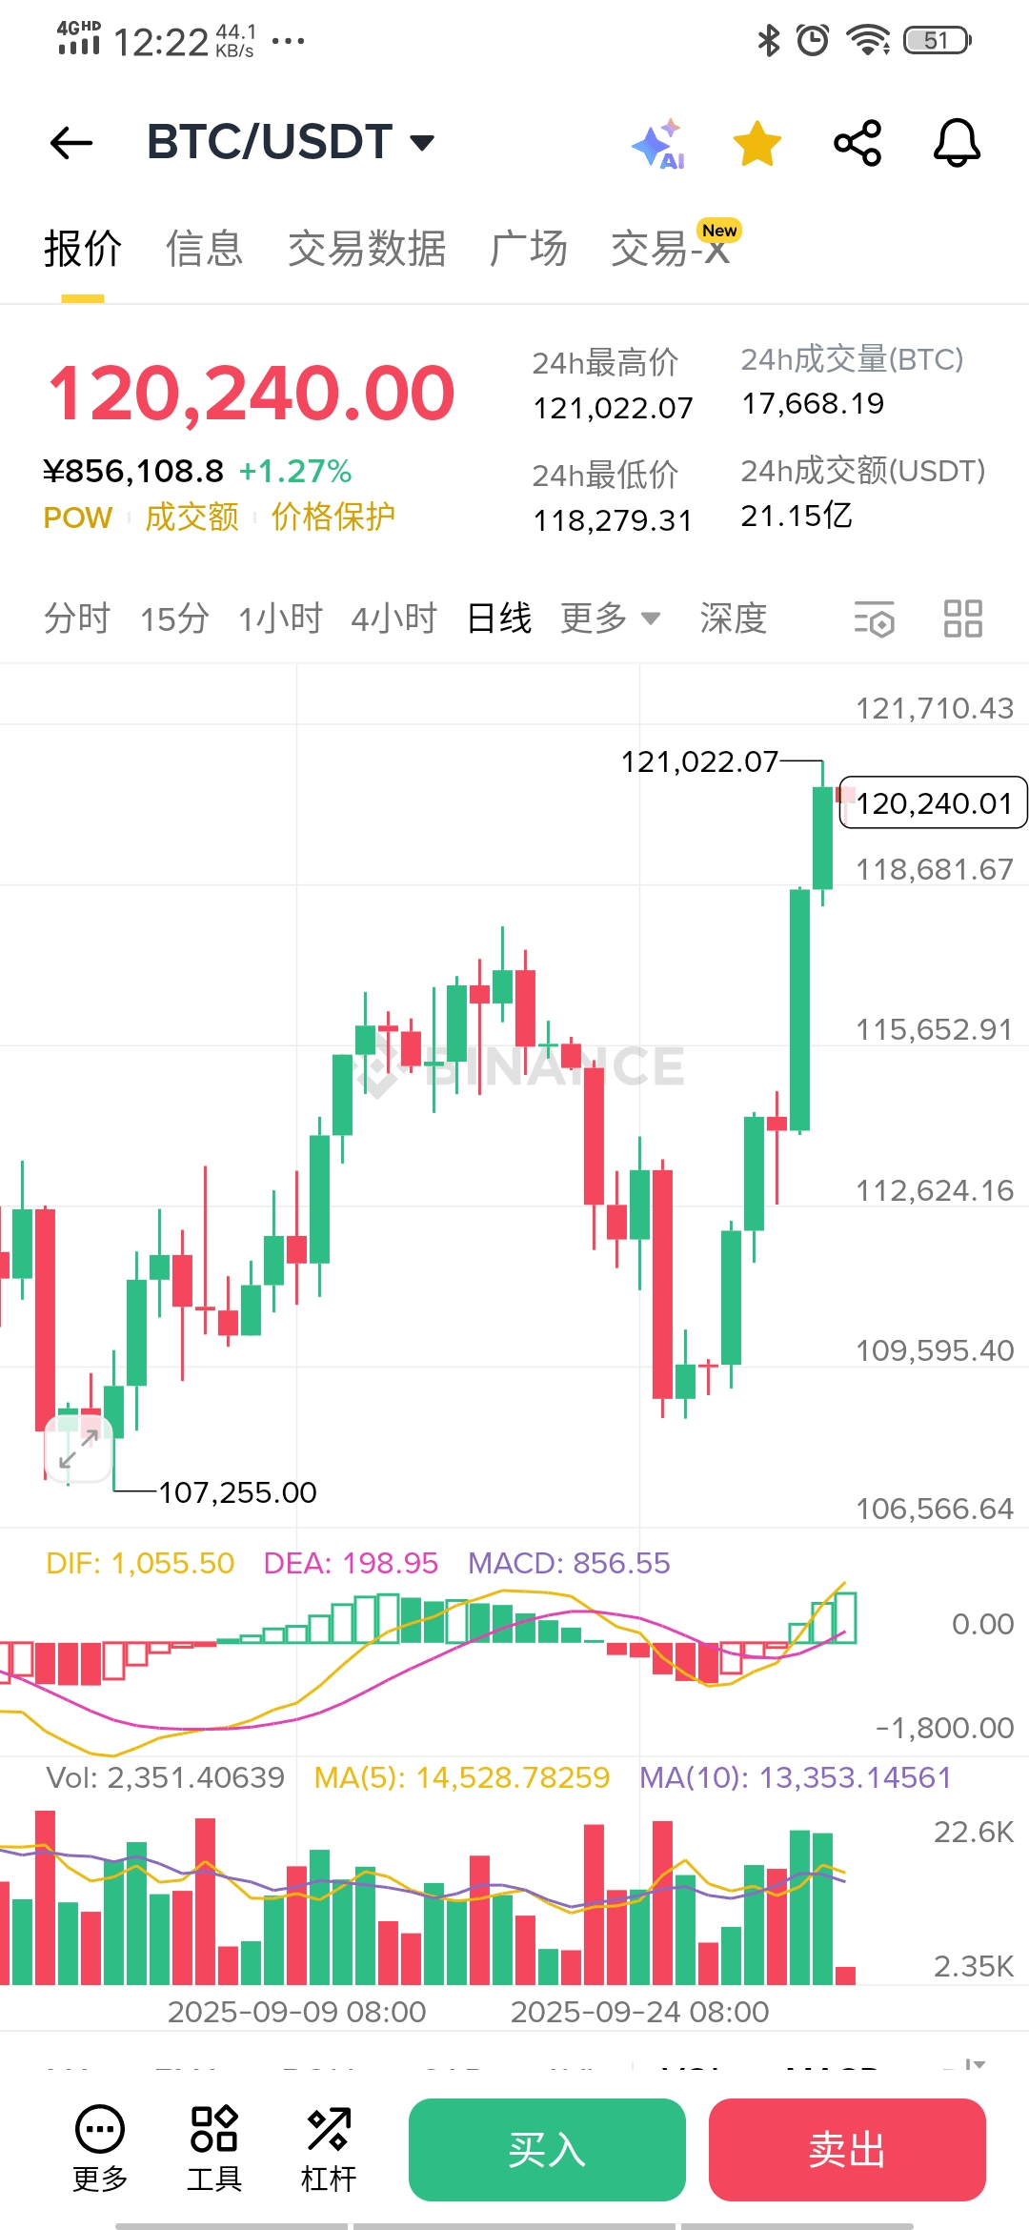Select the 15分 interval

coord(174,618)
